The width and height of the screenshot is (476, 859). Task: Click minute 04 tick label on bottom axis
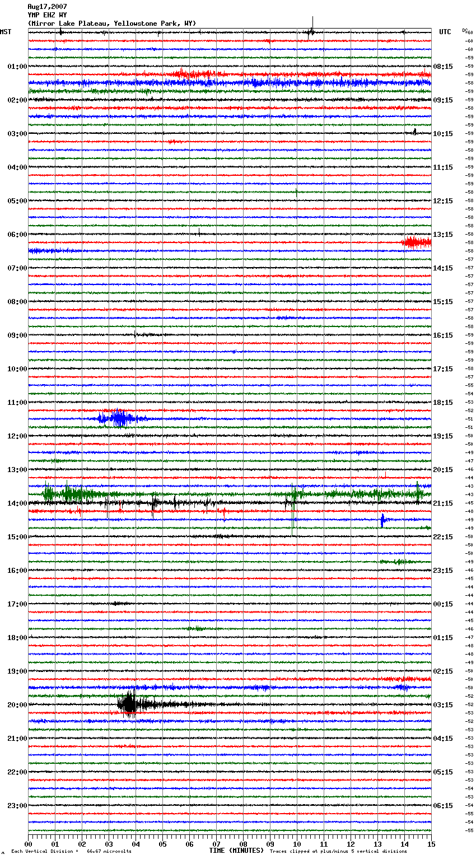(136, 844)
